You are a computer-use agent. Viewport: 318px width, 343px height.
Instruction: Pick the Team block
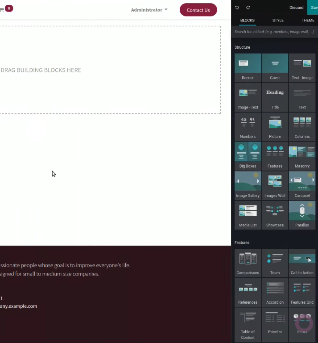(275, 263)
